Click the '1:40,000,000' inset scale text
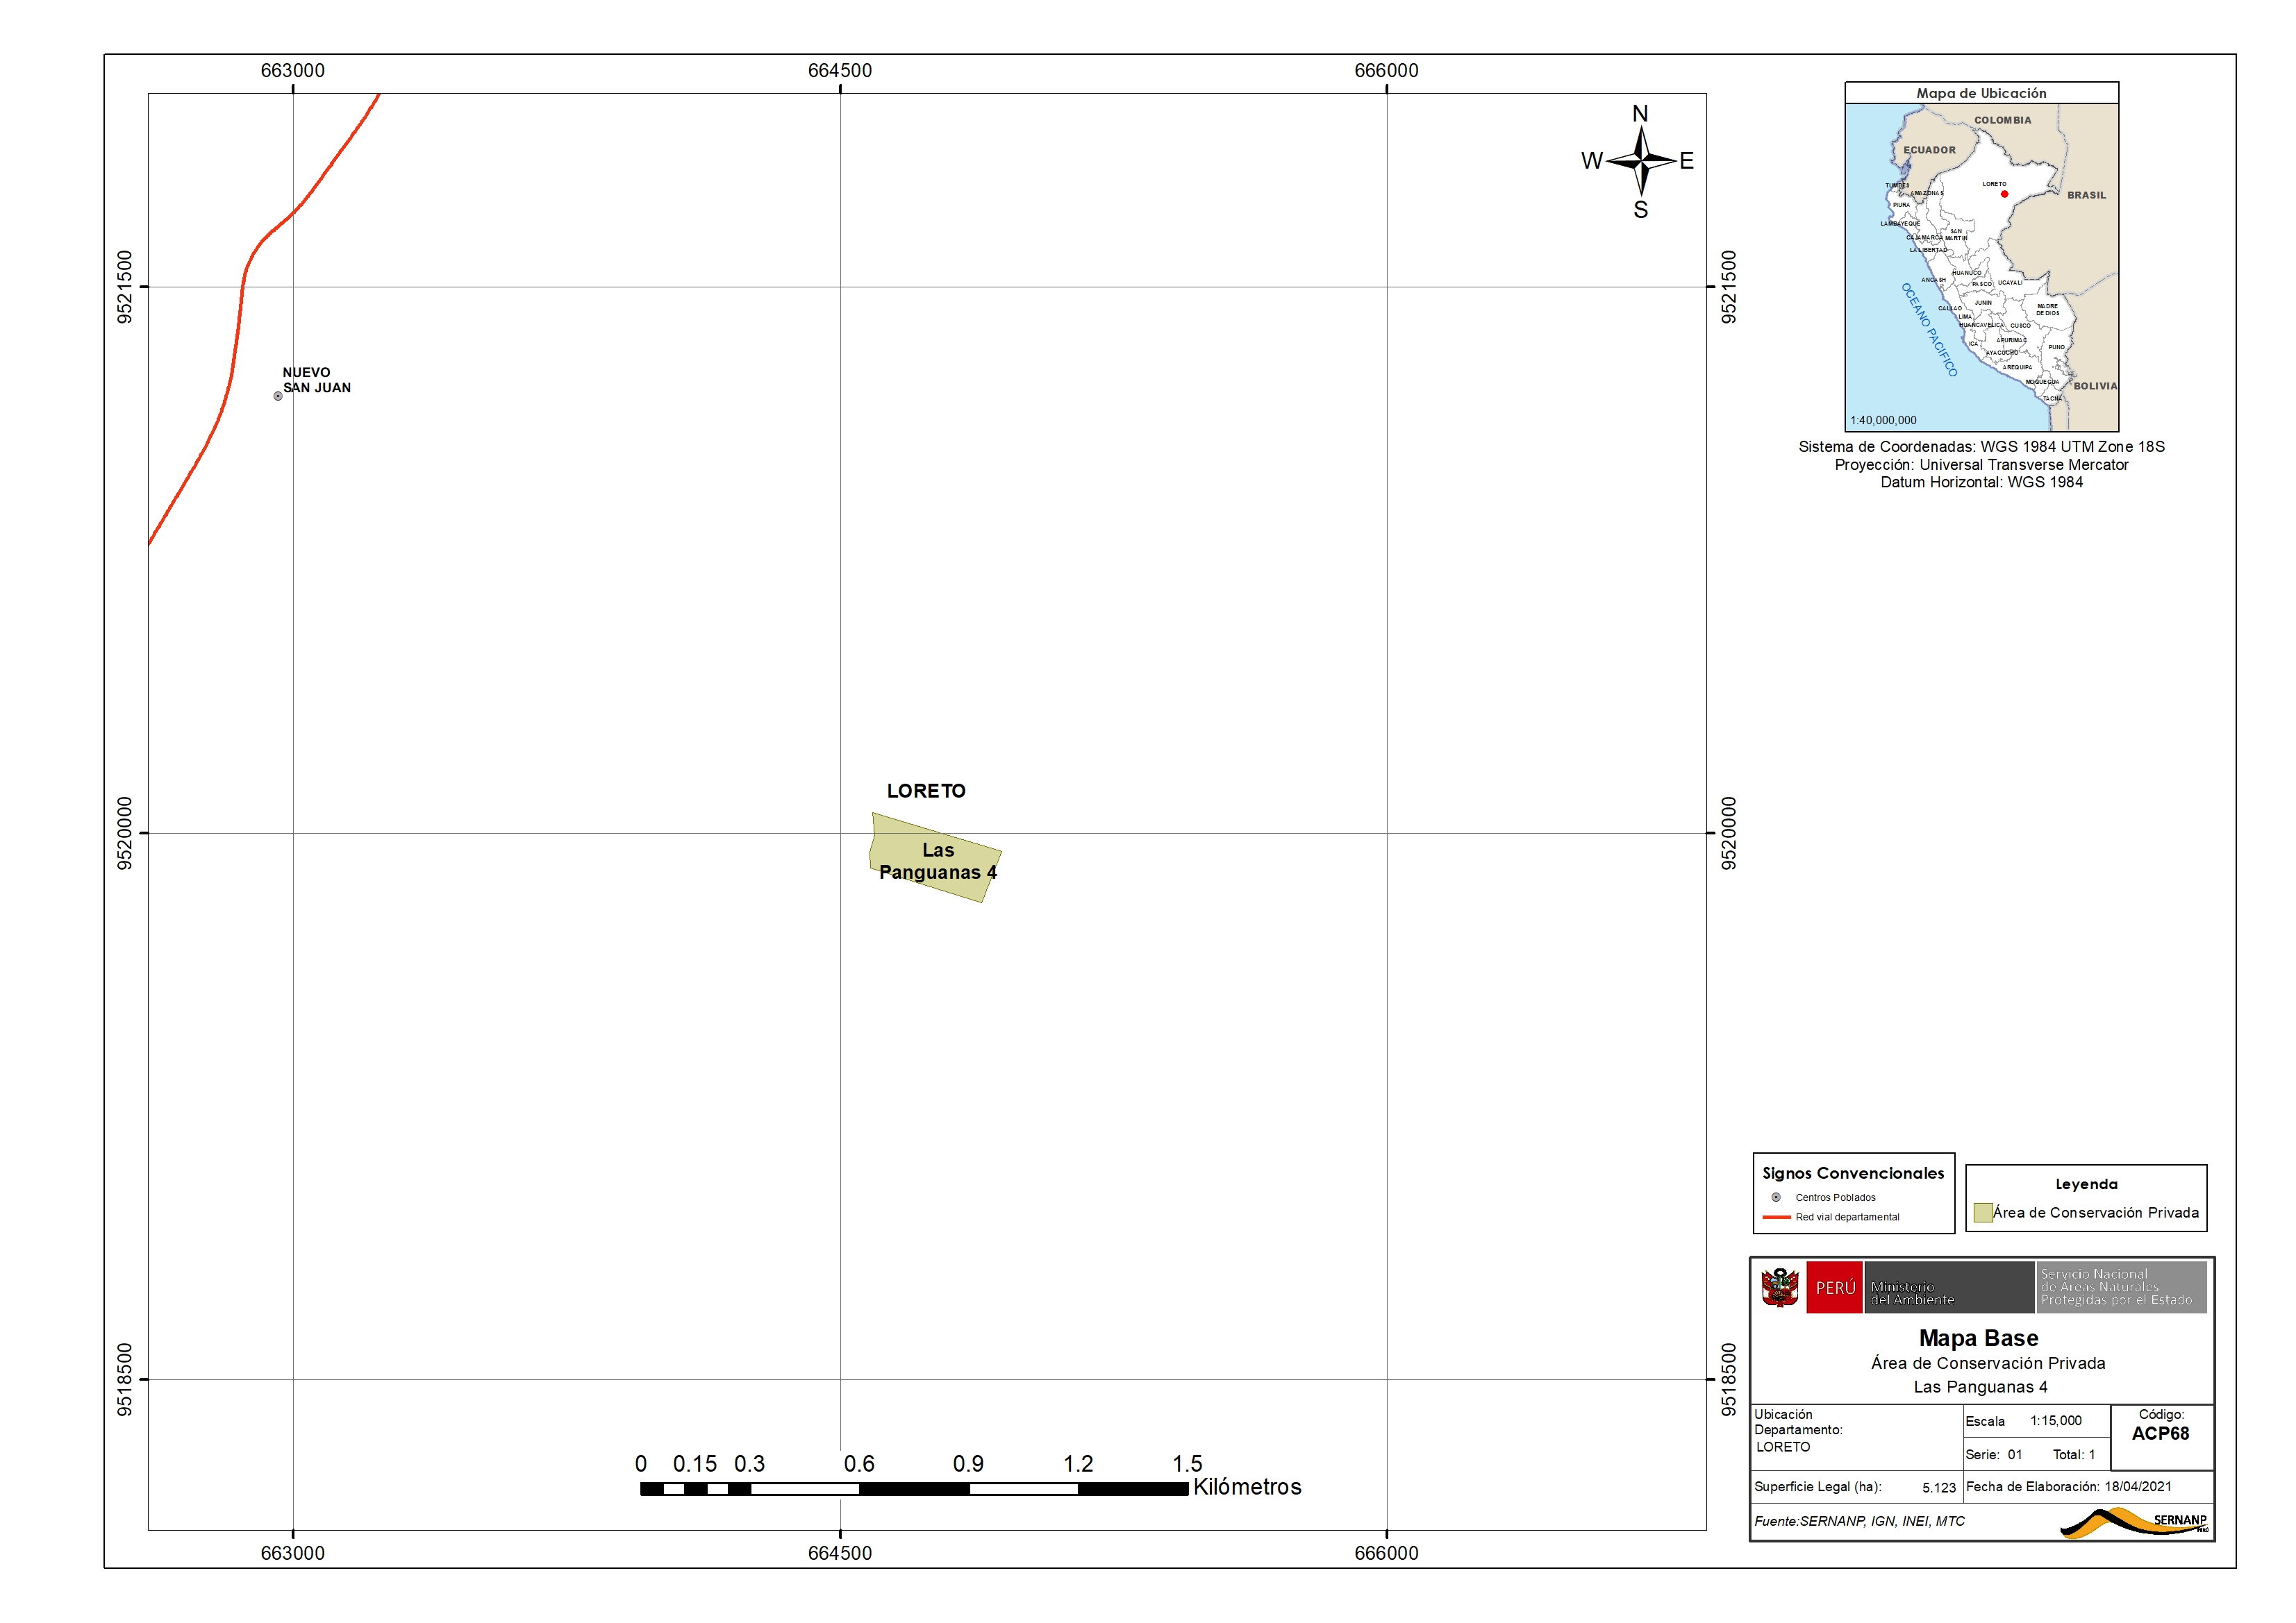Viewport: 2296px width, 1623px height. point(1883,421)
